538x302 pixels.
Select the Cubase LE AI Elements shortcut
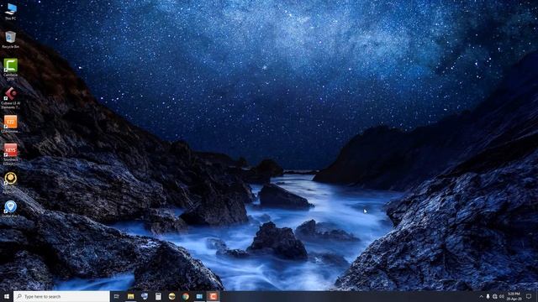(11, 97)
